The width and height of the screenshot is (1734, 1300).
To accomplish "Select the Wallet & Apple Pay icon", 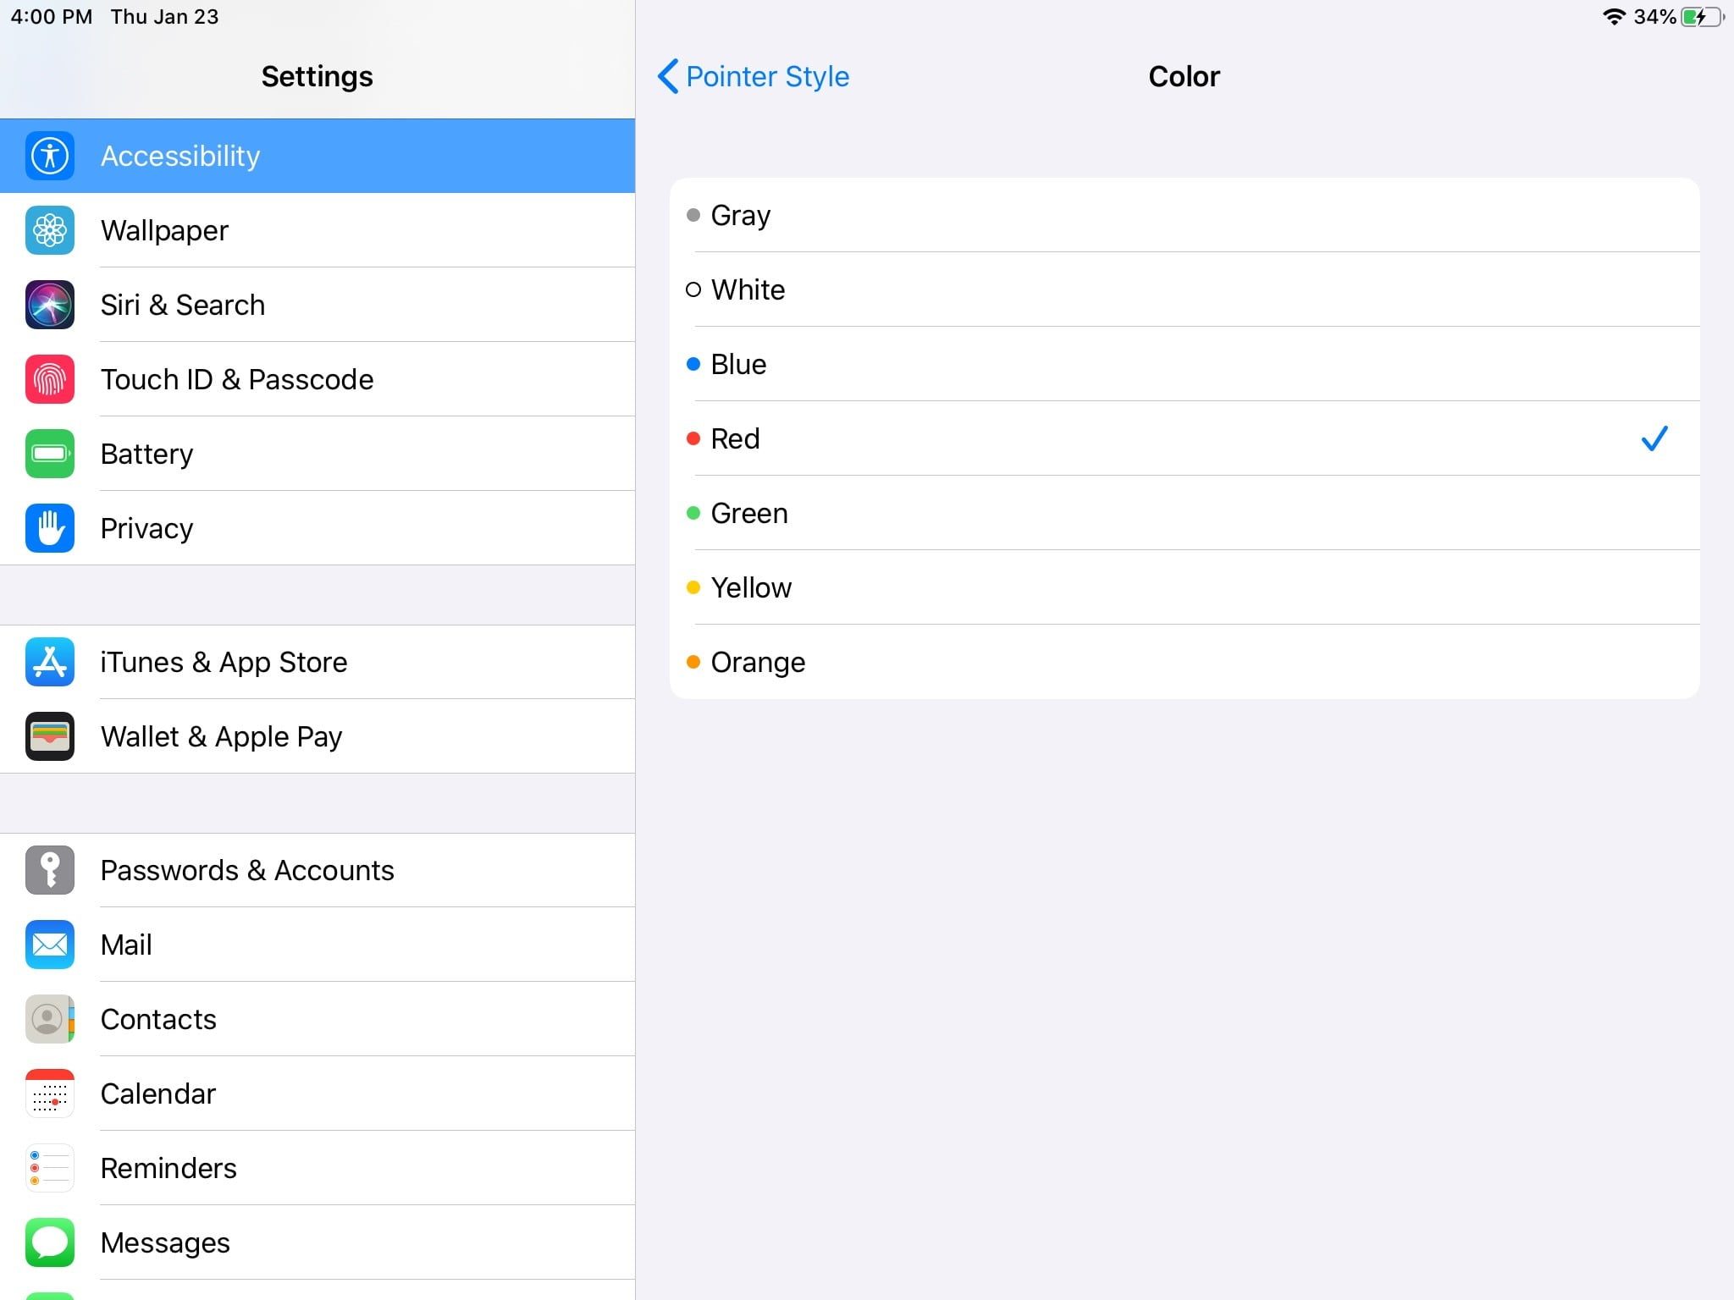I will (49, 736).
